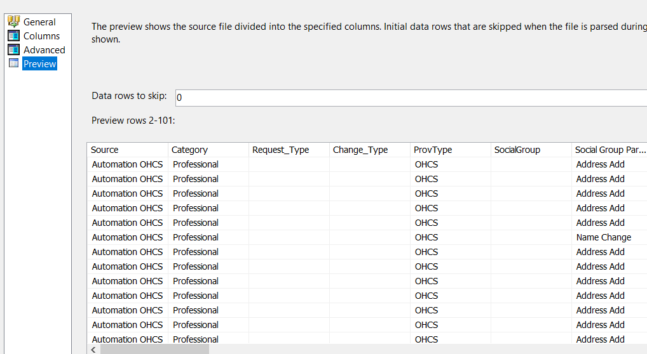647x354 pixels.
Task: Click the Advanced page icon
Action: click(x=13, y=49)
